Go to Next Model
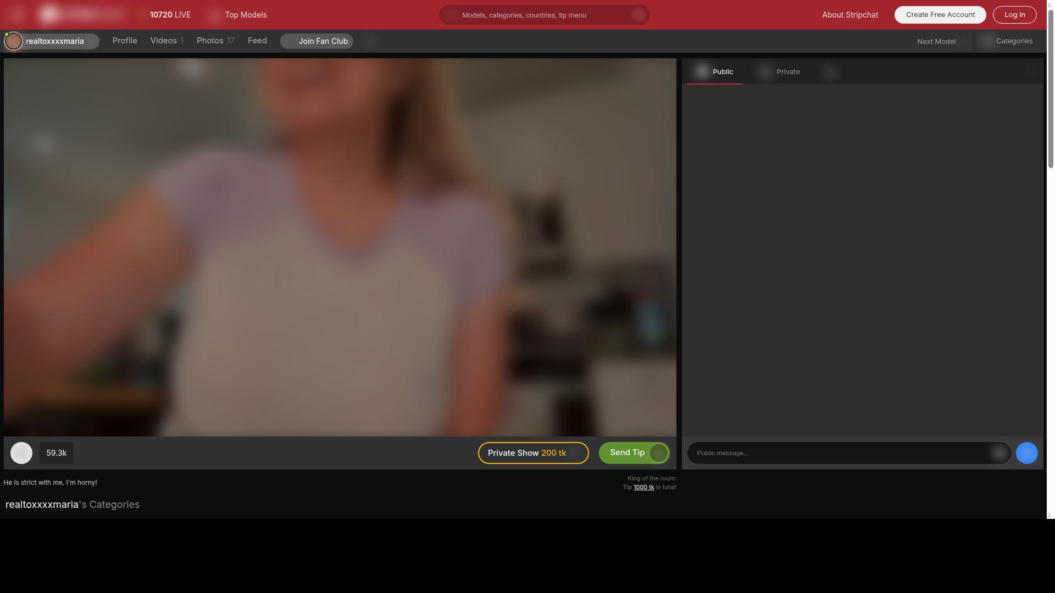The width and height of the screenshot is (1055, 593). click(936, 42)
